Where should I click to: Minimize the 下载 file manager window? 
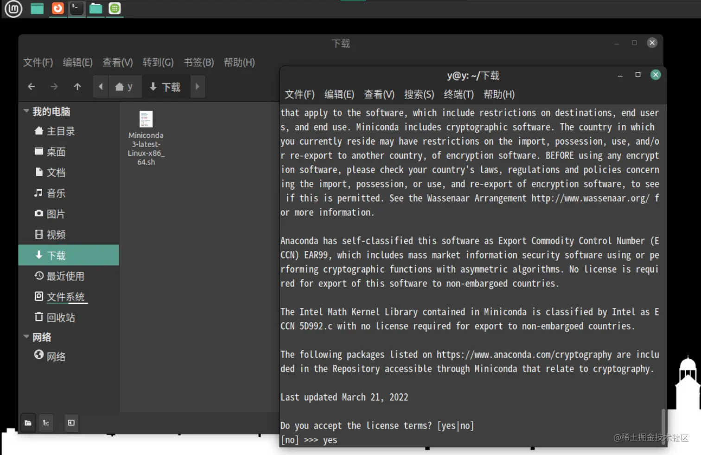tap(617, 43)
